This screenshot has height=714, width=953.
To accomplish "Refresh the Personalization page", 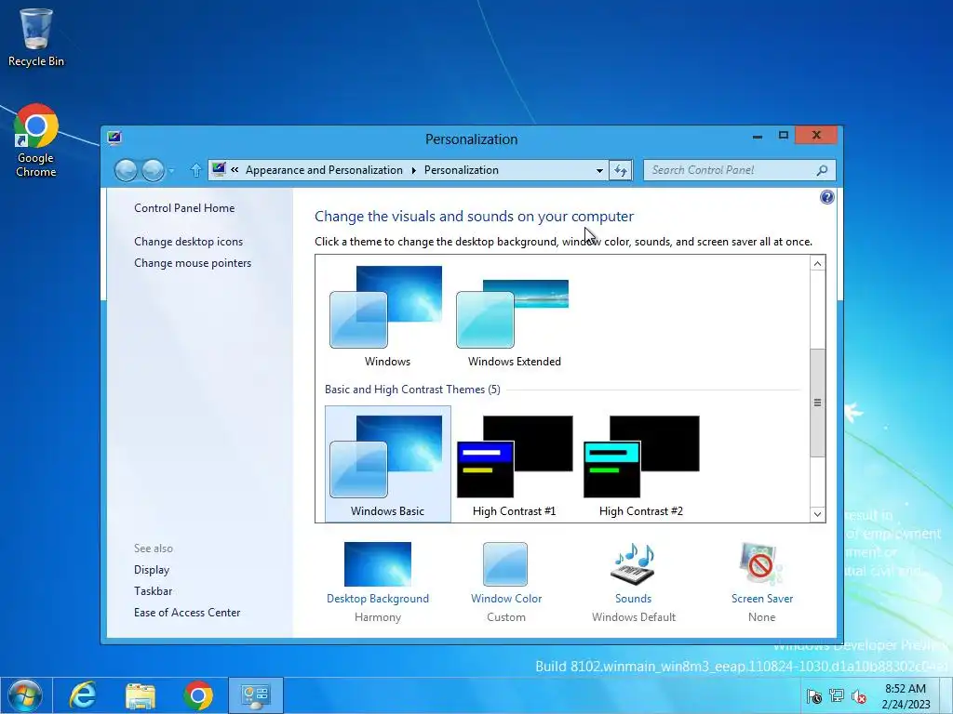I will (x=621, y=171).
